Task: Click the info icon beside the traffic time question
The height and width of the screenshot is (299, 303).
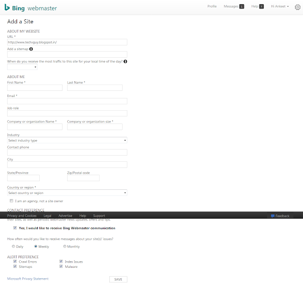Action: (125, 62)
